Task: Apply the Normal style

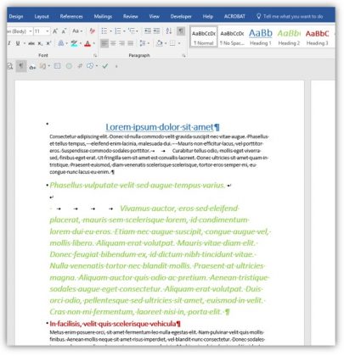Action: click(x=204, y=36)
